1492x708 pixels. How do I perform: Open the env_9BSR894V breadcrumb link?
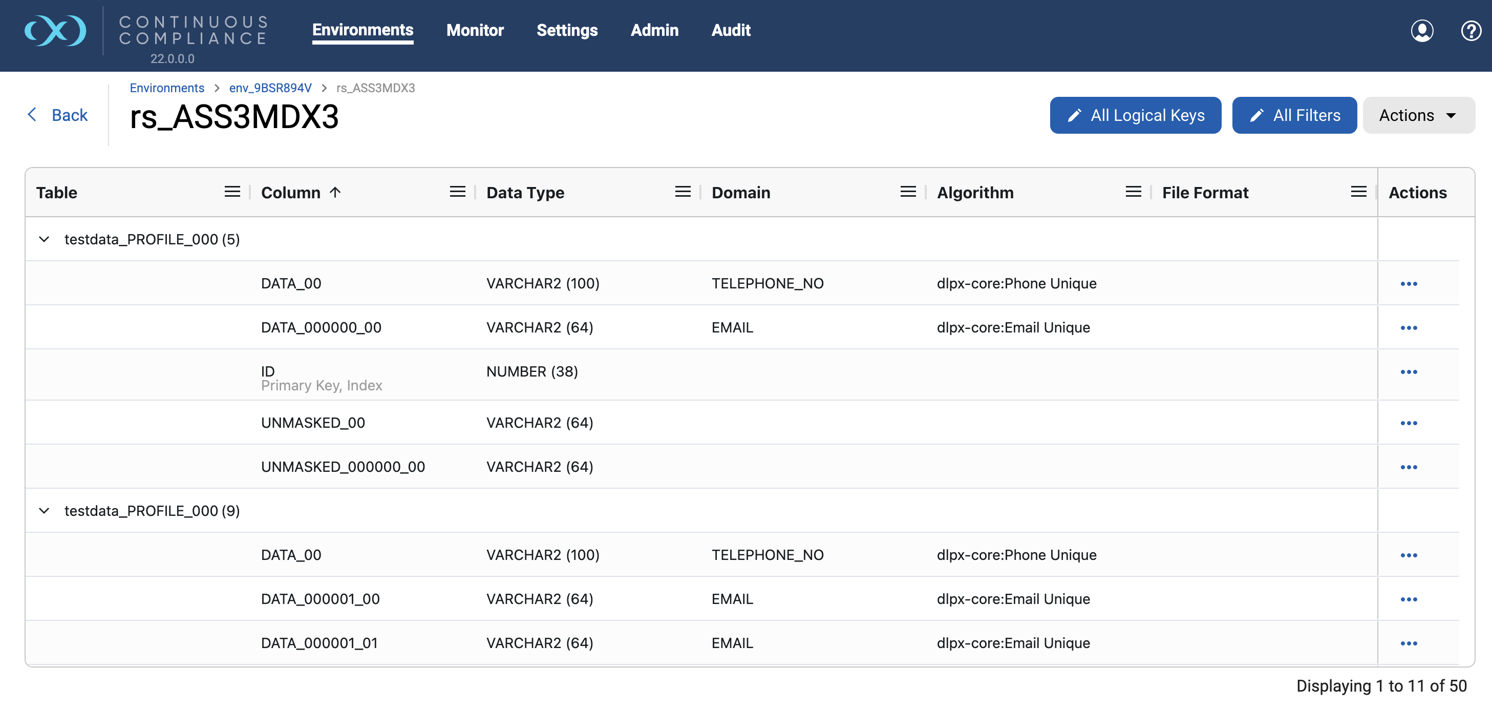(270, 88)
